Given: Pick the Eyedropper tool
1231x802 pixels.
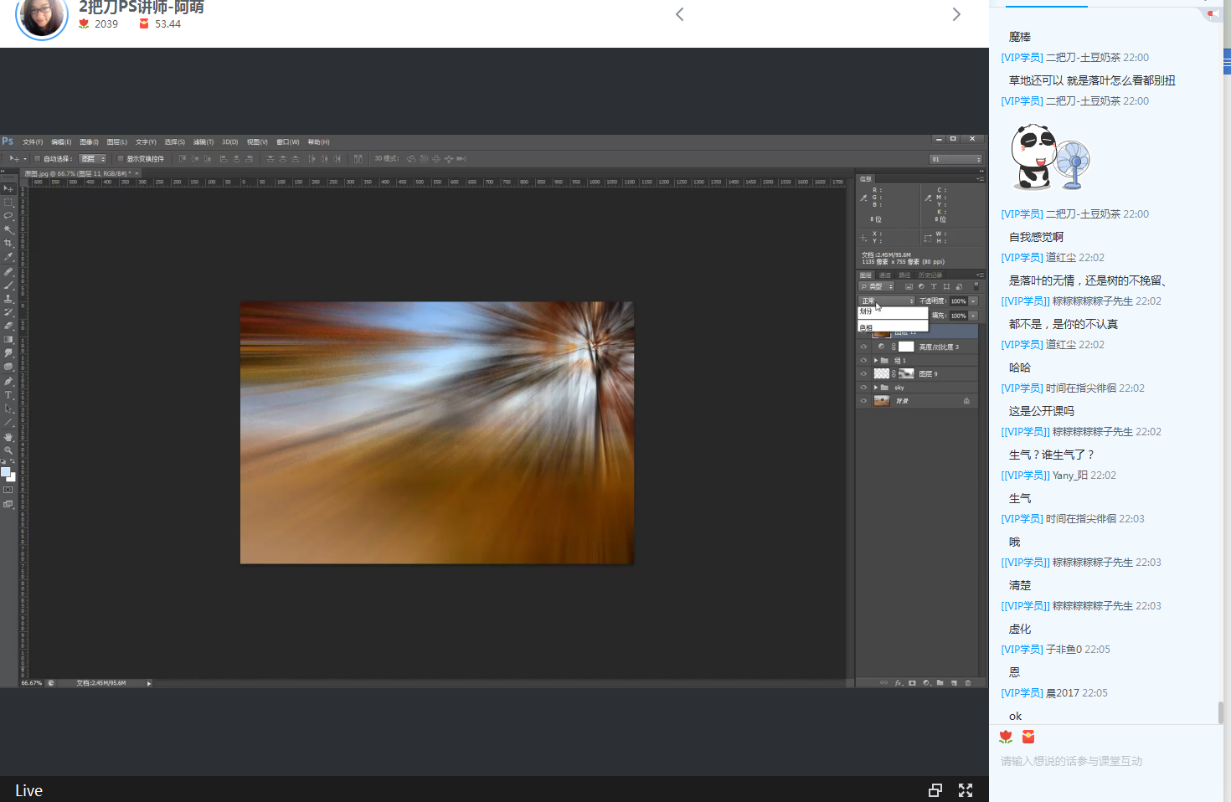Looking at the screenshot, I should [8, 257].
